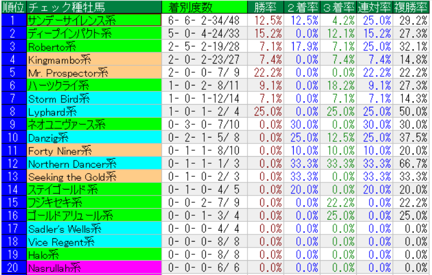Viewport: 432px width, 275px height.
Task: Click the 66.7% 複勝率 value
Action: 413,163
